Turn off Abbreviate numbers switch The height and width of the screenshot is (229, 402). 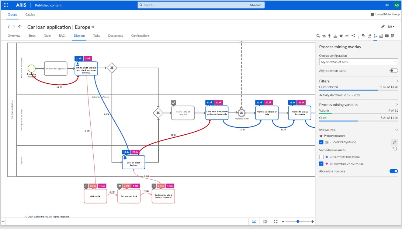click(393, 171)
